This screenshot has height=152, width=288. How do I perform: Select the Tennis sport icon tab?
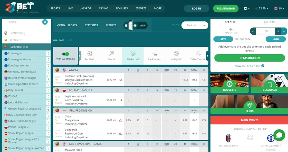[111, 56]
